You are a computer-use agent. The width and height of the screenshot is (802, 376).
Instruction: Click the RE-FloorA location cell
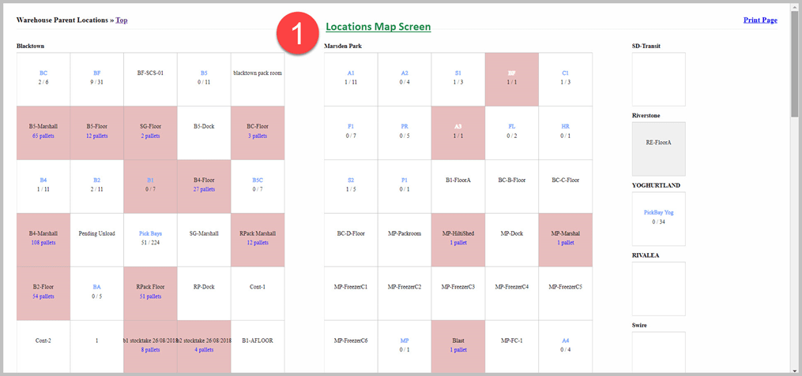pos(658,144)
